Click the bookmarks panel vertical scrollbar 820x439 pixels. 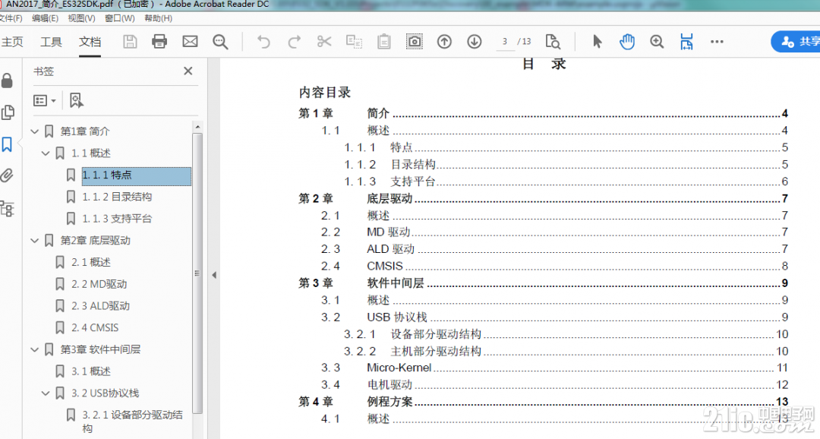197,273
